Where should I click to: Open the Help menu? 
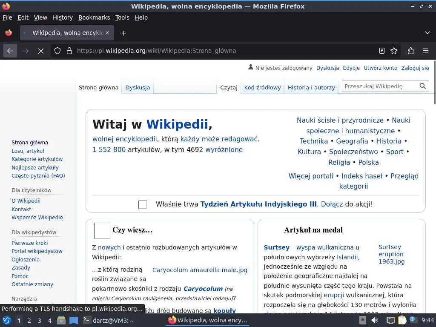(141, 17)
